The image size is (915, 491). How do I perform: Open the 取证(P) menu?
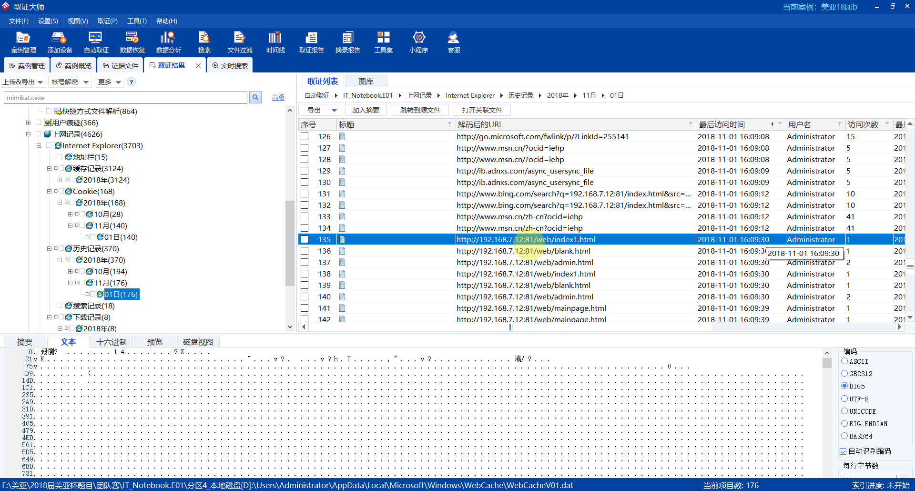click(108, 21)
